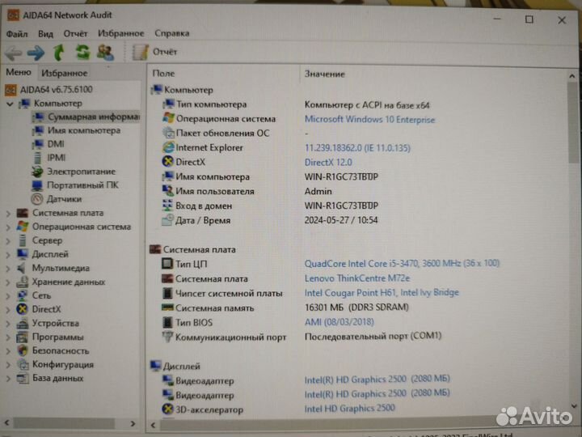
Task: Click the 3D-акселератор row icon
Action: pos(167,409)
